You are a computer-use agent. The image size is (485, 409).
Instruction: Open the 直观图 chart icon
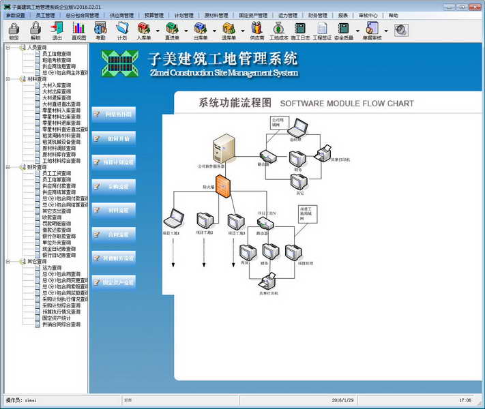point(79,30)
